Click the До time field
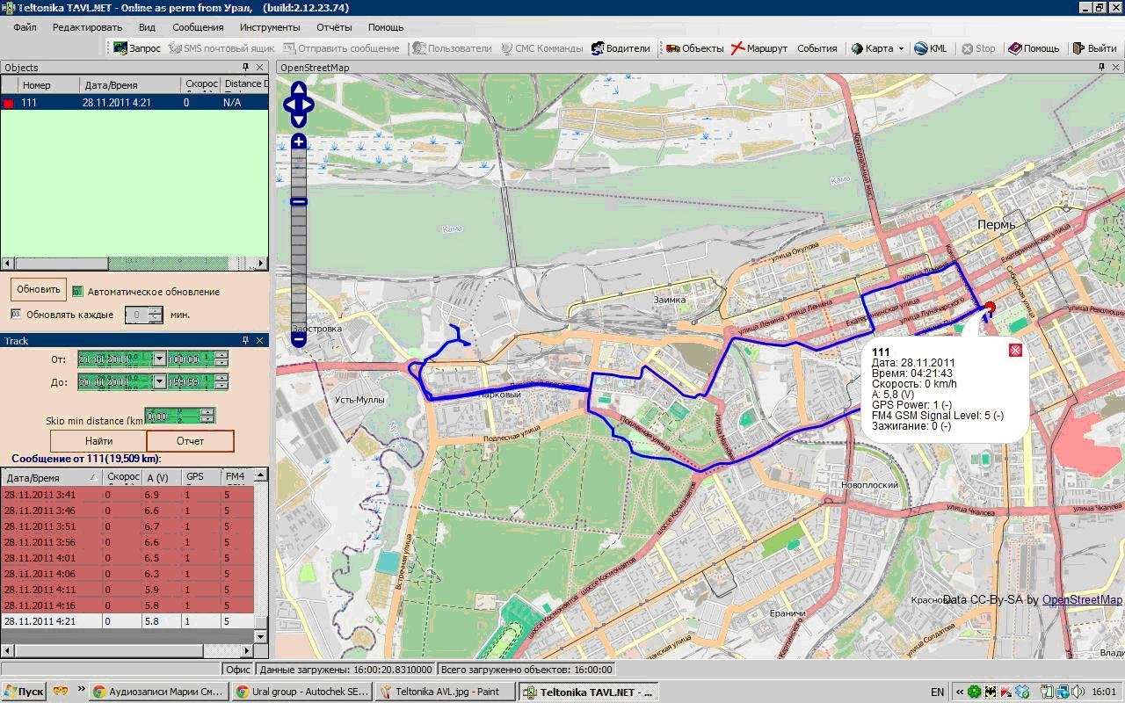This screenshot has height=703, width=1125. [198, 381]
